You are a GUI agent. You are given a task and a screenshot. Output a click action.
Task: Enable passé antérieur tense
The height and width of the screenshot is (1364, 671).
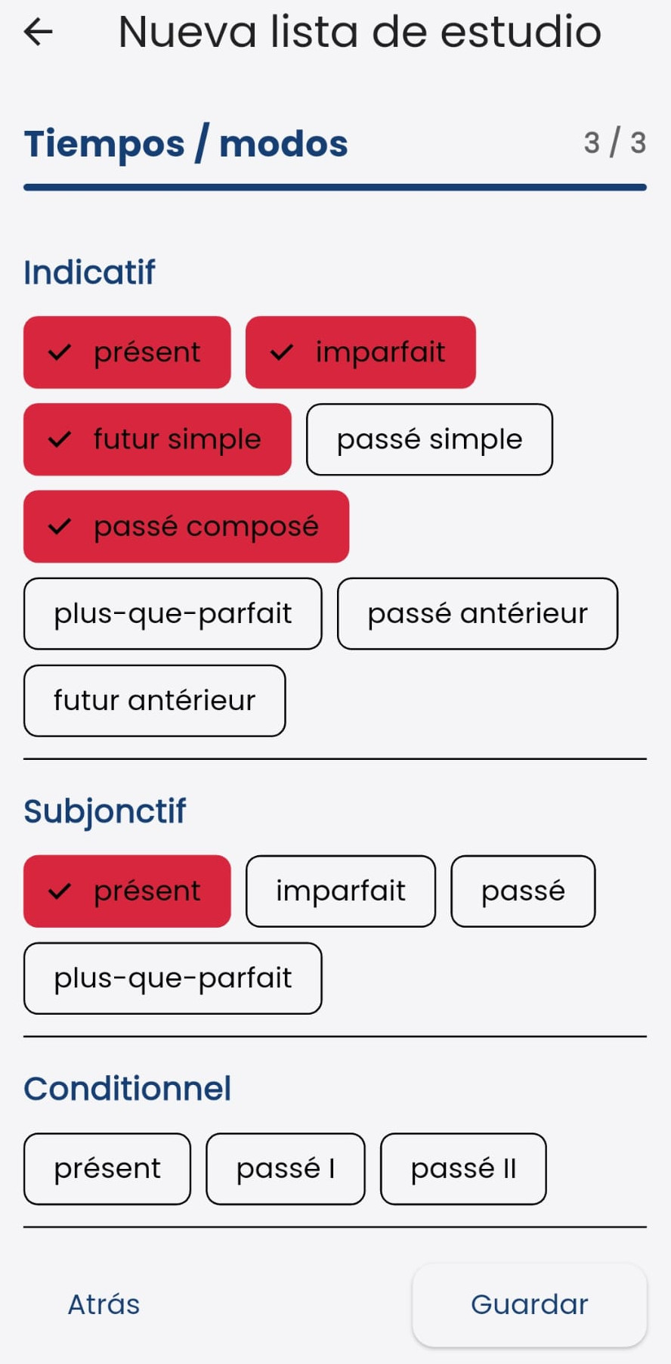(478, 614)
